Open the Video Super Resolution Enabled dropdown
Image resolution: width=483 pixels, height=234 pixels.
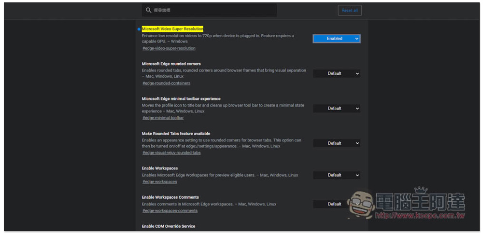coord(336,39)
